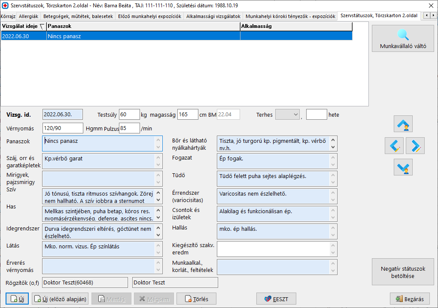
Task: Click the Törlés delete button
Action: (196, 299)
